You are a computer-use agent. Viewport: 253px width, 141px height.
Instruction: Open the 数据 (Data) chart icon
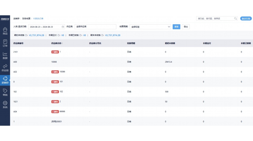click(x=5, y=55)
